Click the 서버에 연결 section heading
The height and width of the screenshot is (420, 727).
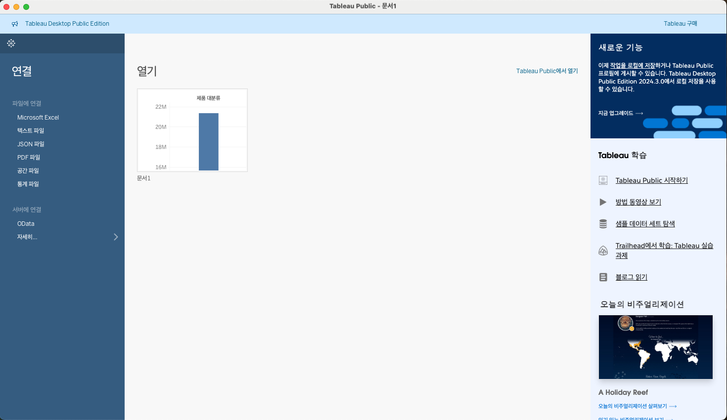click(x=27, y=210)
